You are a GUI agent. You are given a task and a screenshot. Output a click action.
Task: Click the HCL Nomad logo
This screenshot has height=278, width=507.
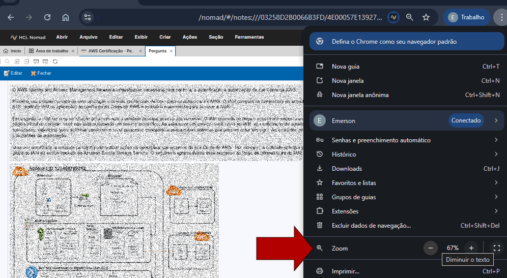coord(28,37)
